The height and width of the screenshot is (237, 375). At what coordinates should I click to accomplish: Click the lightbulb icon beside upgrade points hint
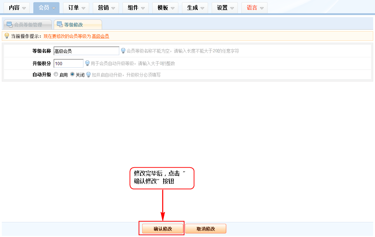click(87, 63)
